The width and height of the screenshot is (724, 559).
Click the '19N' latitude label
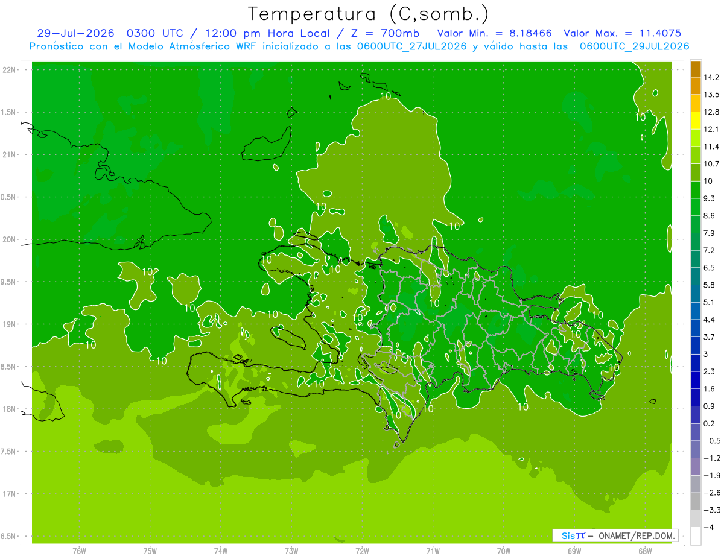pyautogui.click(x=10, y=324)
